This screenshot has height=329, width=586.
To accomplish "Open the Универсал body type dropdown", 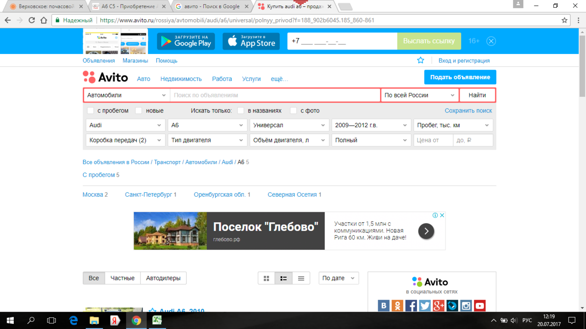I will [x=289, y=125].
